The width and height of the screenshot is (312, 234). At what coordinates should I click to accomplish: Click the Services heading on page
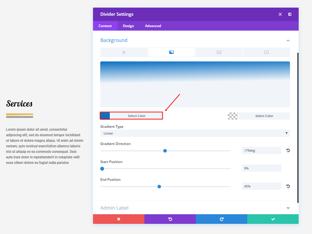19,104
